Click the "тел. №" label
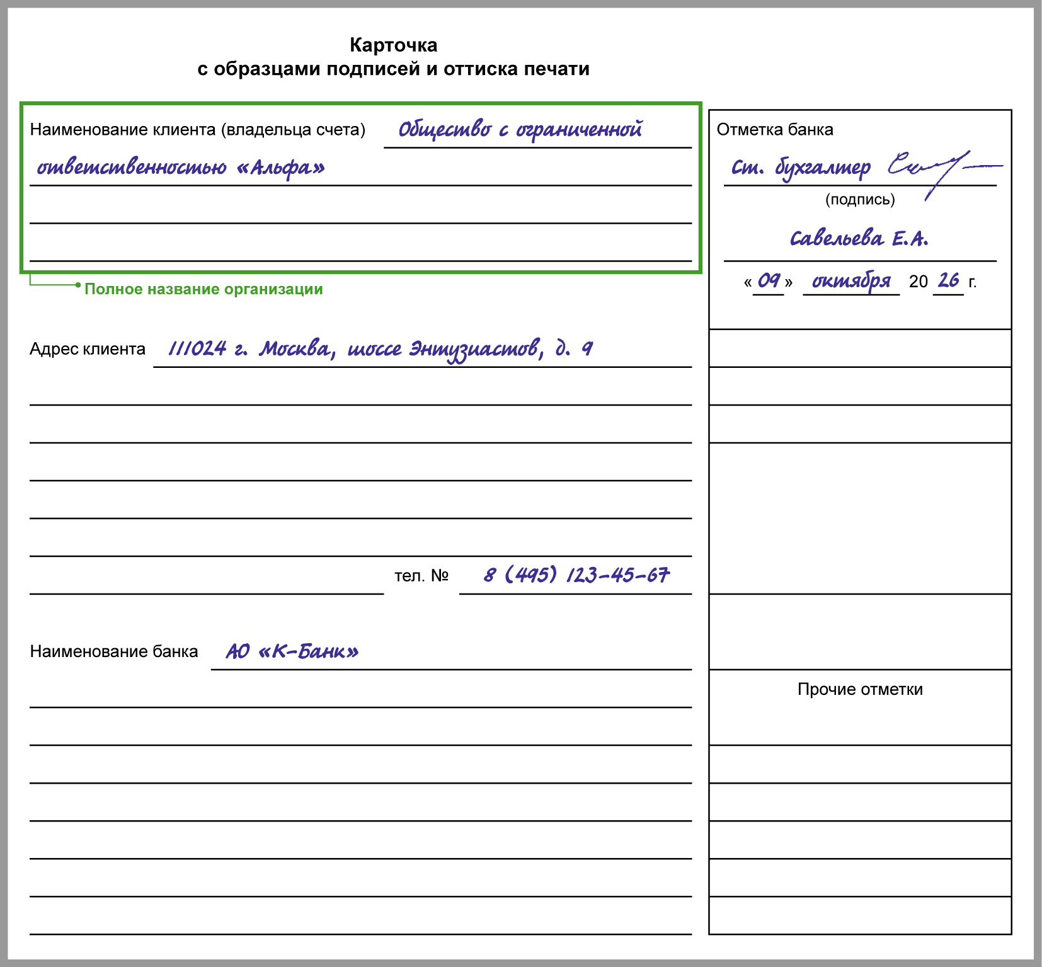Image resolution: width=1042 pixels, height=967 pixels. pyautogui.click(x=421, y=576)
